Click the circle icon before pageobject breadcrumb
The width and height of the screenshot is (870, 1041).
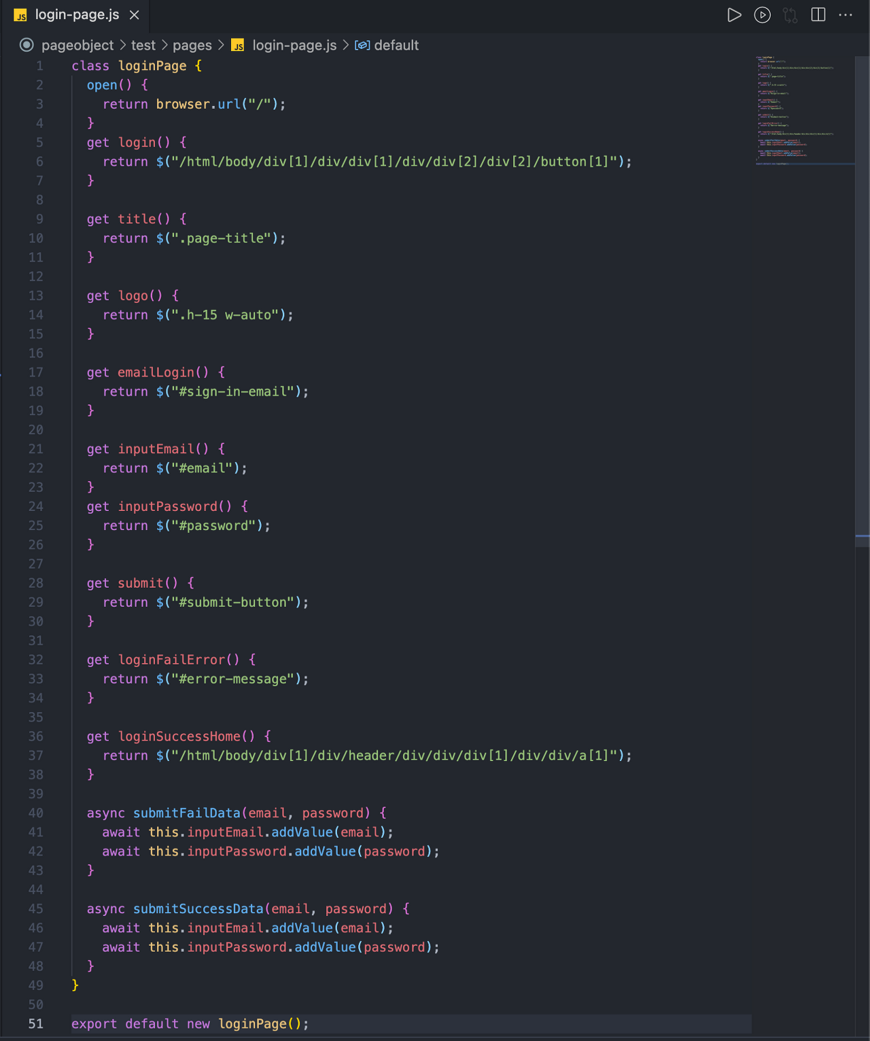coord(27,45)
